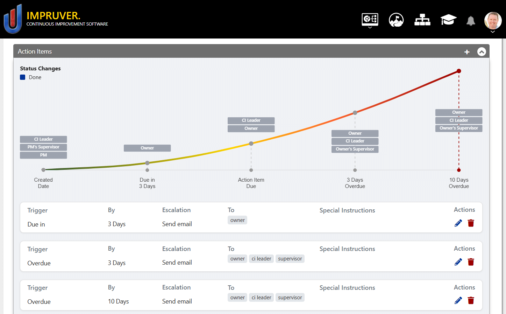The image size is (506, 314).
Task: Click the 10 Days Overdue curve marker
Action: coord(459,71)
